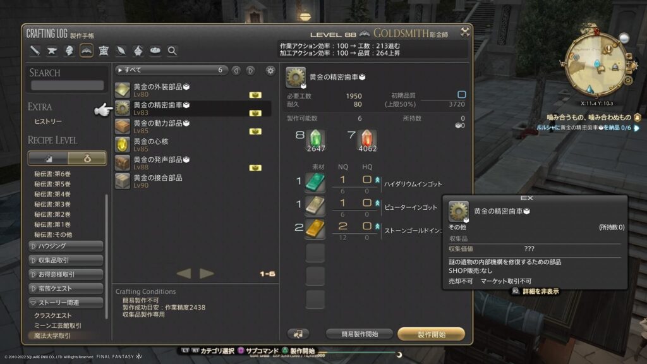Switch to master book recipe toggle

87,159
